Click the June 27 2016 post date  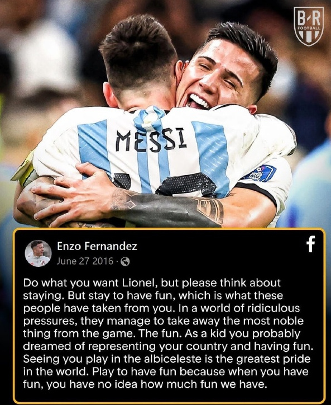point(85,261)
